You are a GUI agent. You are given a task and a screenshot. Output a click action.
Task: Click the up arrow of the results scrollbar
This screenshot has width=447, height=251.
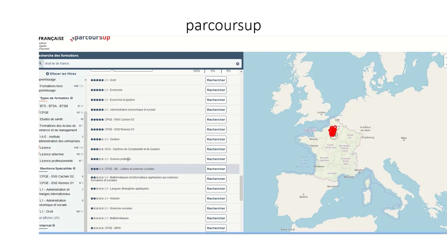click(x=241, y=71)
